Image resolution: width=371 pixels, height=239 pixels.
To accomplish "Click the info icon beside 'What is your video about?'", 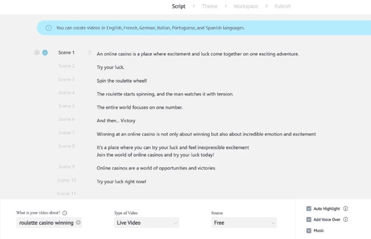I will point(65,213).
